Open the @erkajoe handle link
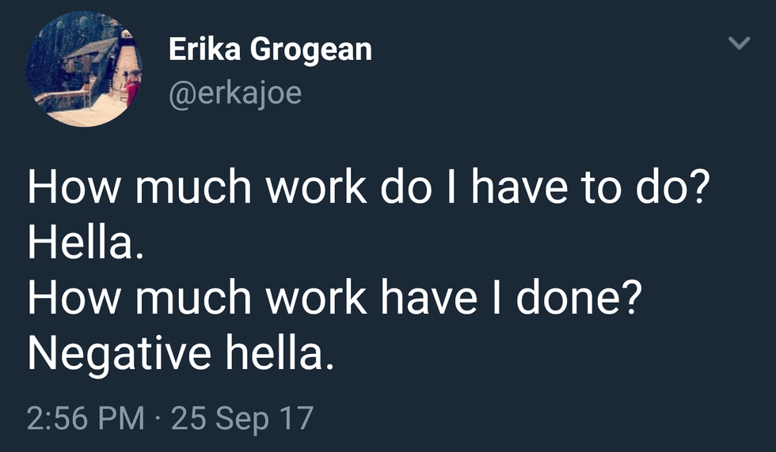The image size is (776, 452). (x=234, y=93)
